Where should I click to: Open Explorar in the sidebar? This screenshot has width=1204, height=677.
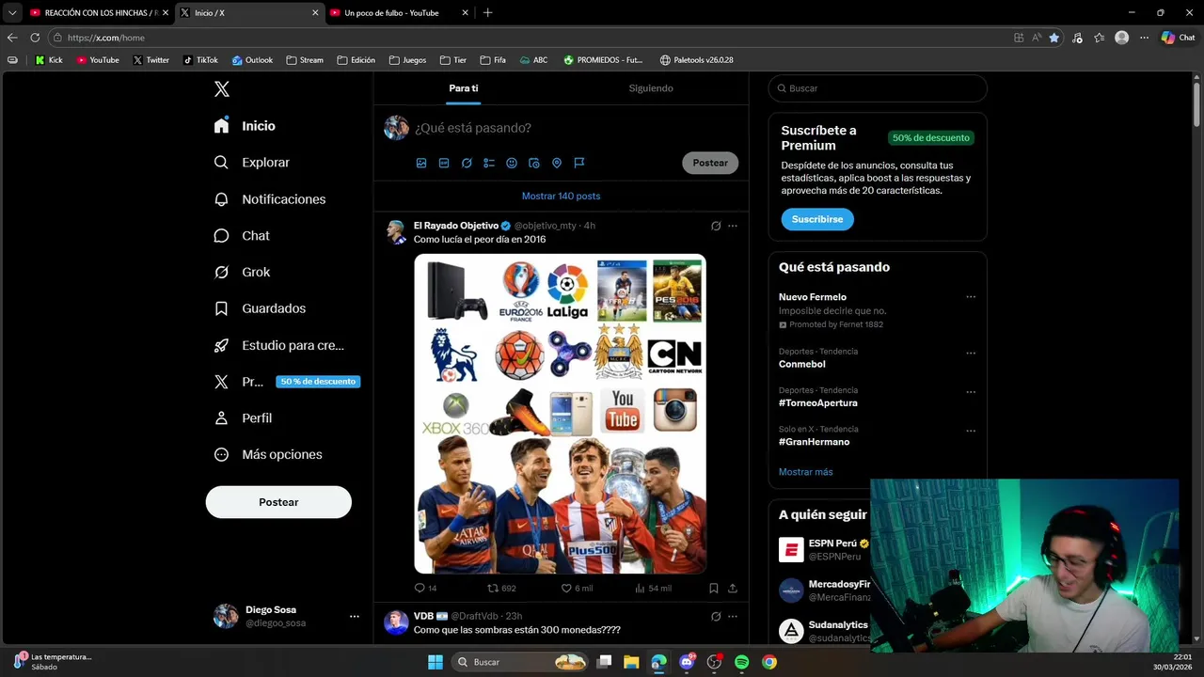pos(252,163)
